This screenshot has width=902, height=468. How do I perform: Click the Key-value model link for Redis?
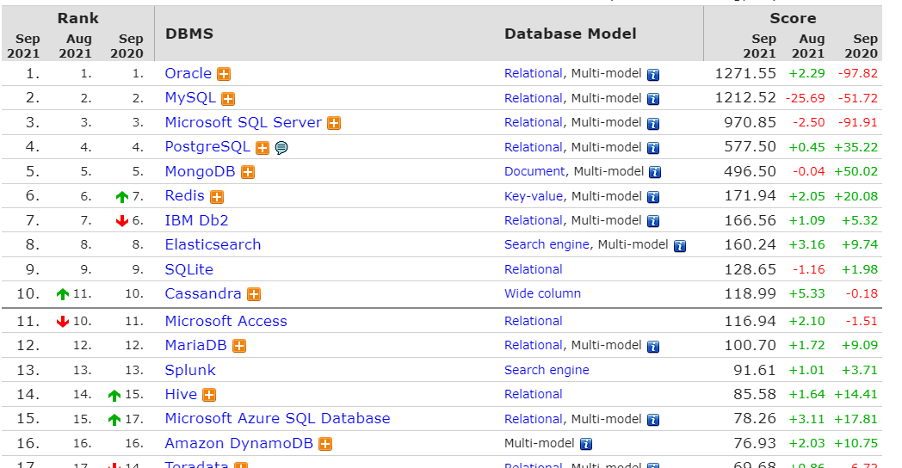coord(534,196)
